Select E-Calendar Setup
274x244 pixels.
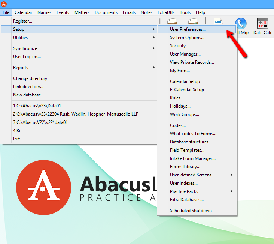click(x=197, y=90)
